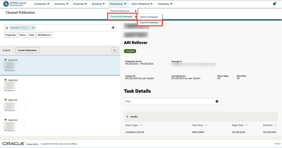Click the OPERA Cloud Administration logo
282x148 pixels.
click(x=15, y=4)
